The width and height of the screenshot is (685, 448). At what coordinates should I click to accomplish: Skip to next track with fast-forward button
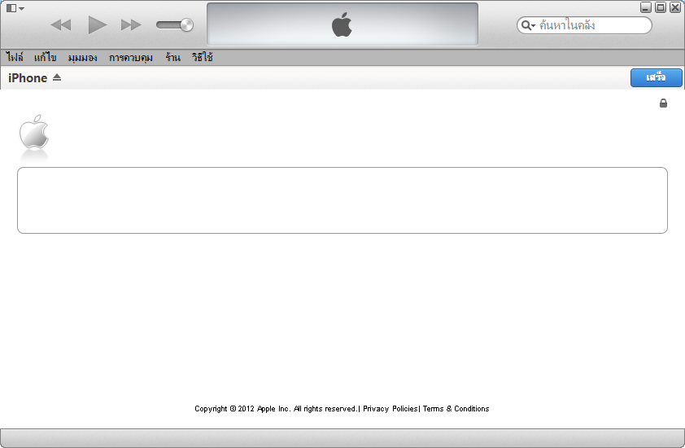click(x=131, y=25)
